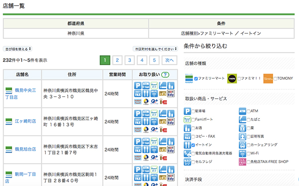Go to results page 5
Viewport: 299px width, 186px height.
click(154, 60)
